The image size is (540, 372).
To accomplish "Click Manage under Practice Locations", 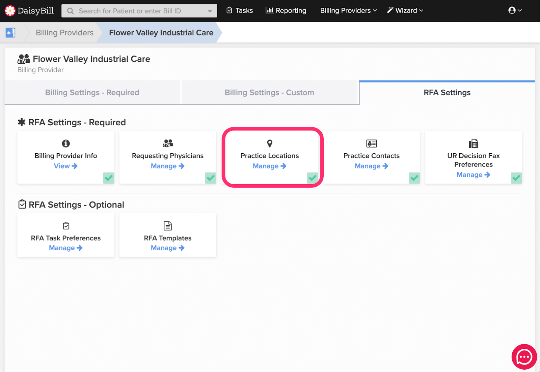I will 270,166.
